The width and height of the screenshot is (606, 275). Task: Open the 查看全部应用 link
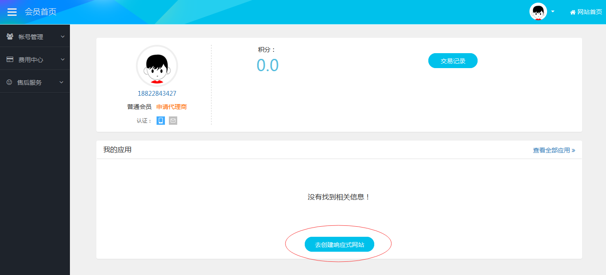pyautogui.click(x=554, y=150)
